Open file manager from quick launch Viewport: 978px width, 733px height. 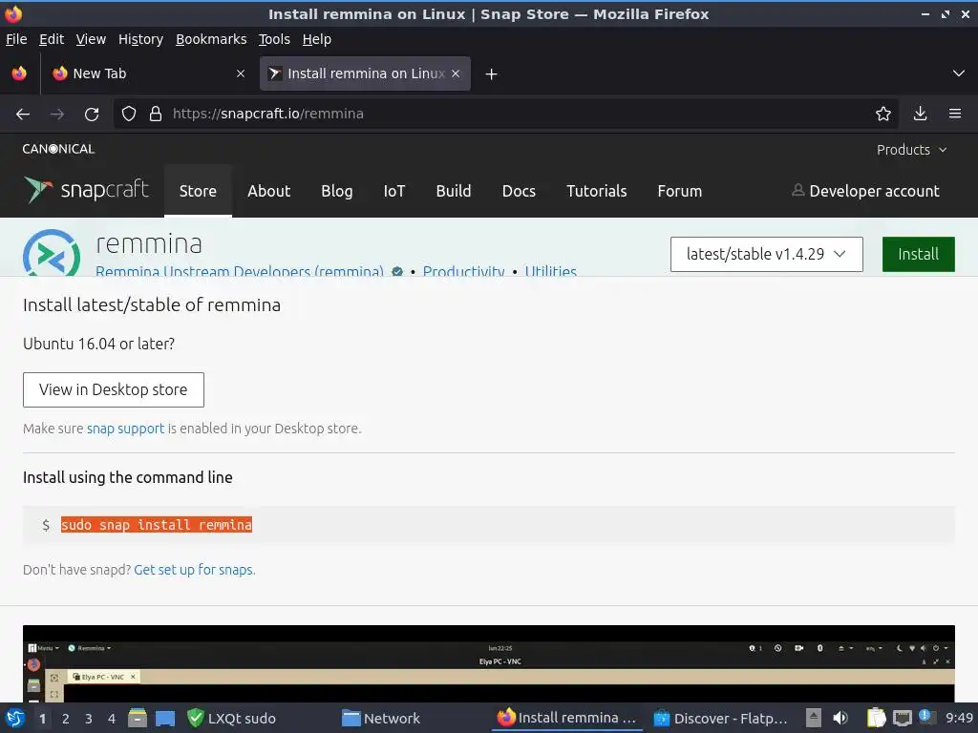point(138,718)
